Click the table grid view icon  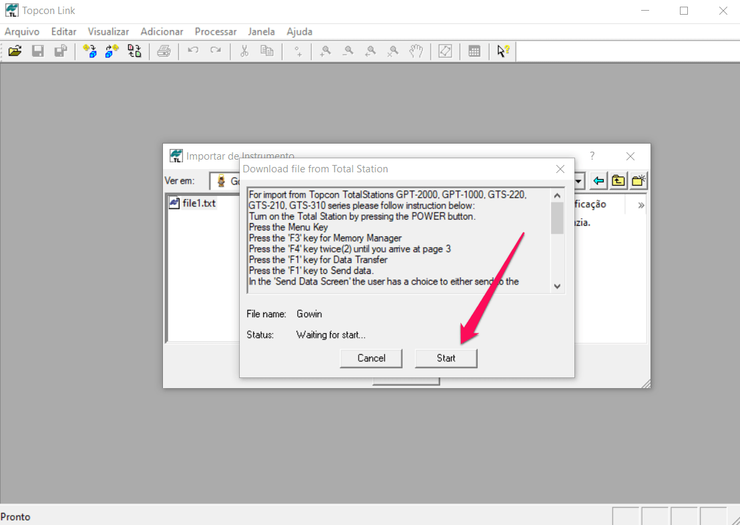coord(474,51)
